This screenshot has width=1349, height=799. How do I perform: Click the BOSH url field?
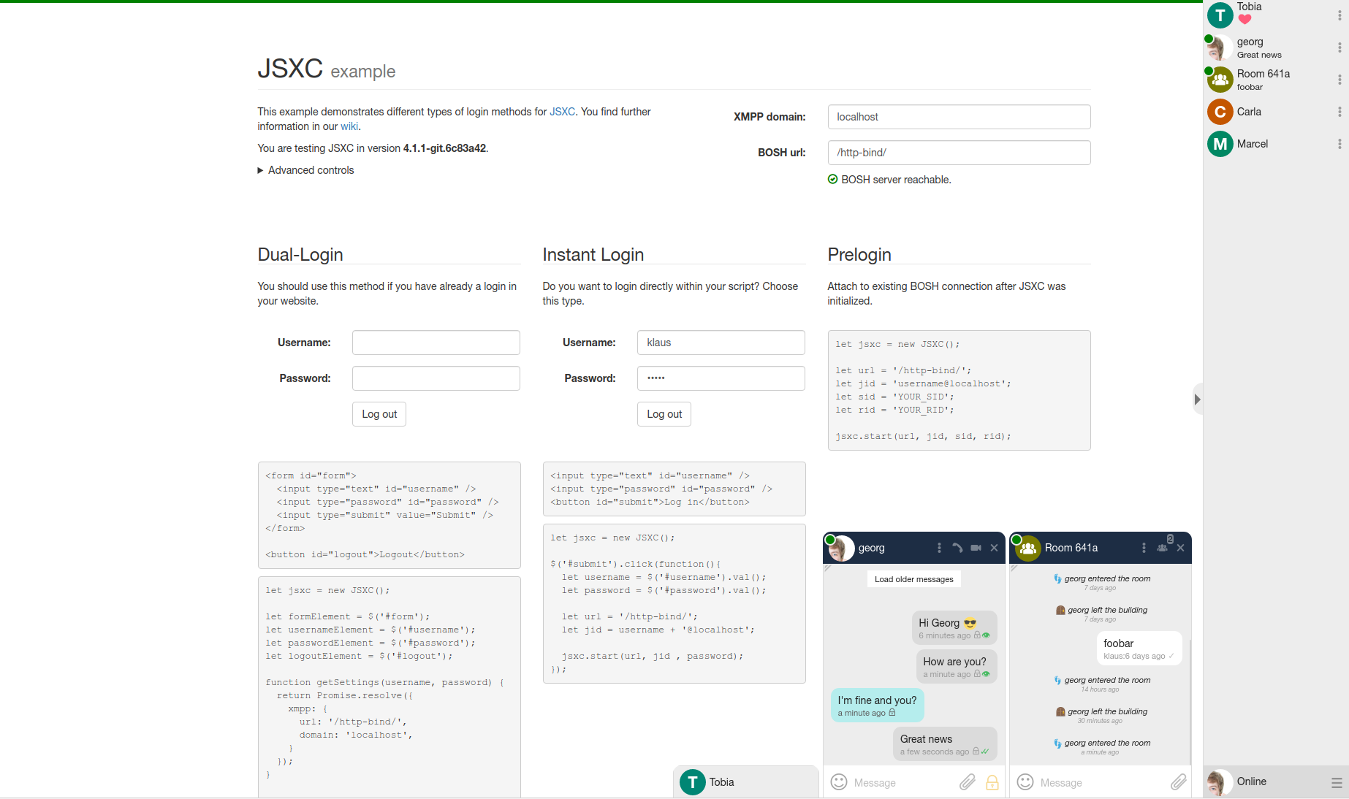point(959,153)
